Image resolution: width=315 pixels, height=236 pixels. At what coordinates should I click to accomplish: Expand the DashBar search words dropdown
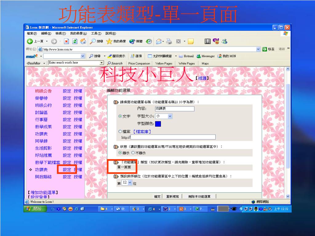pyautogui.click(x=102, y=63)
